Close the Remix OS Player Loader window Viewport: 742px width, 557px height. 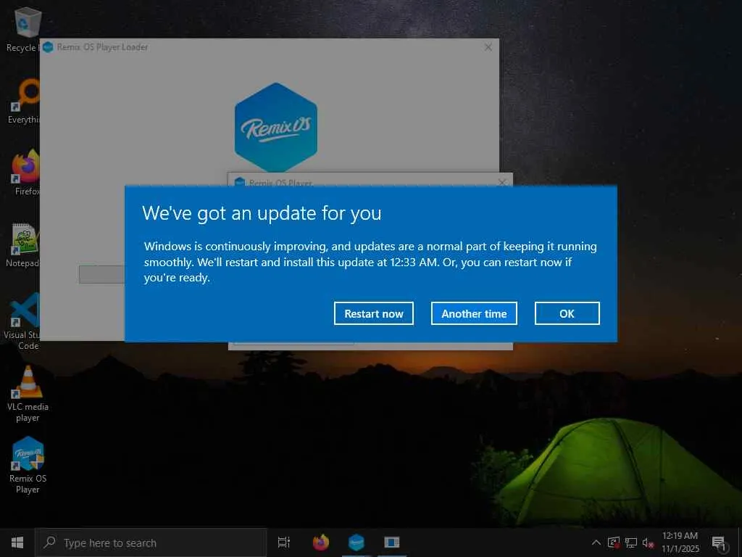pos(488,47)
